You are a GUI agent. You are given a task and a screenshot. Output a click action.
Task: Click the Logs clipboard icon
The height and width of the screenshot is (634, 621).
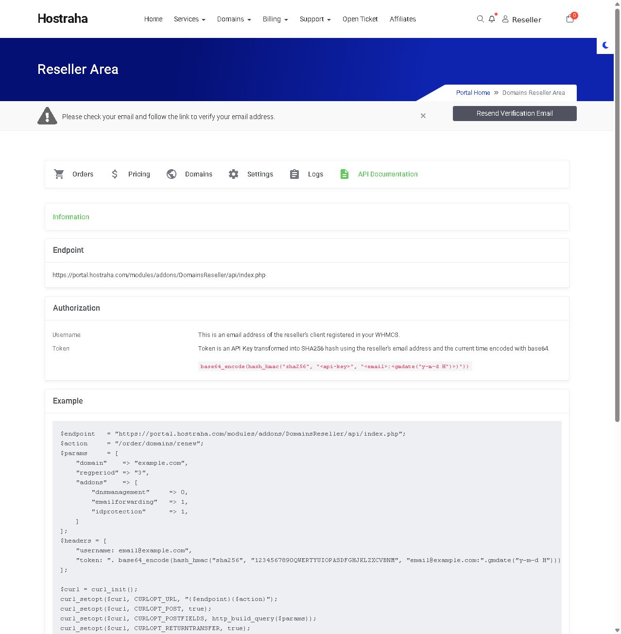pyautogui.click(x=294, y=174)
